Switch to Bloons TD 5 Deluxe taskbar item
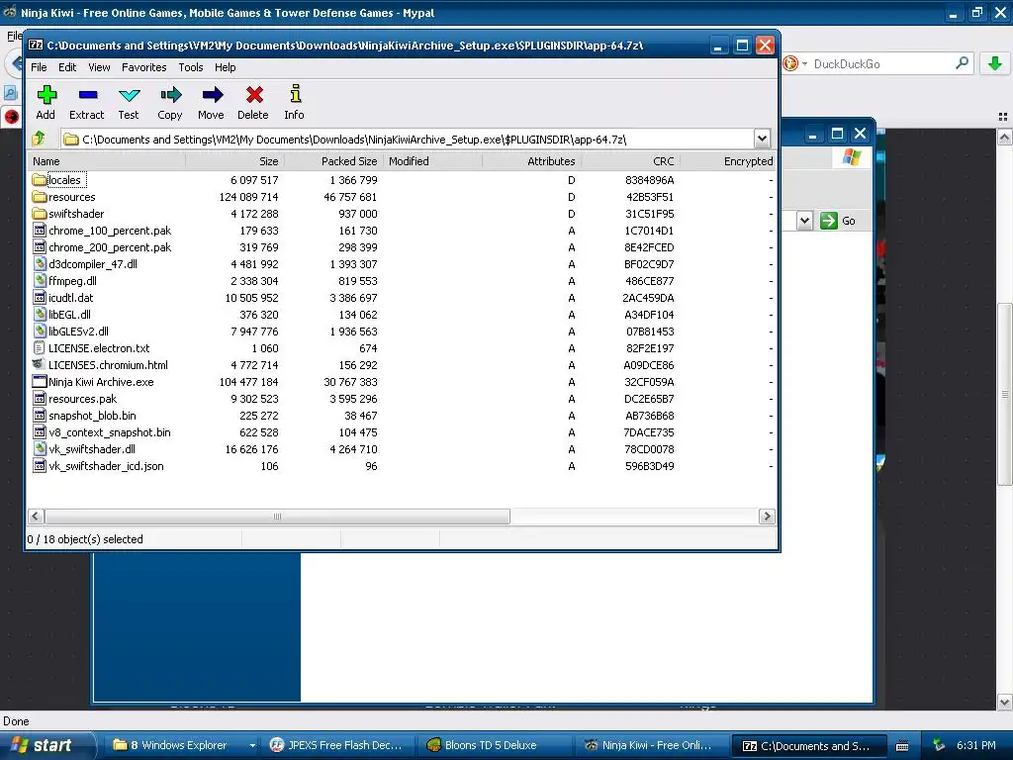1013x760 pixels. point(496,745)
